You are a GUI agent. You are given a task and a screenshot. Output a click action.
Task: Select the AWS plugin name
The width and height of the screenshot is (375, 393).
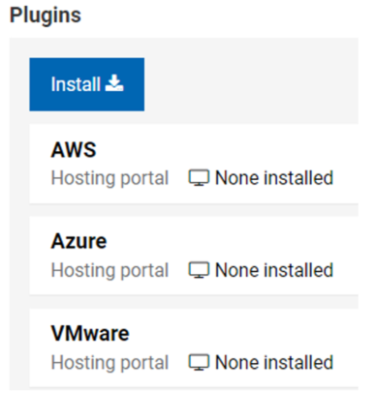click(x=74, y=150)
